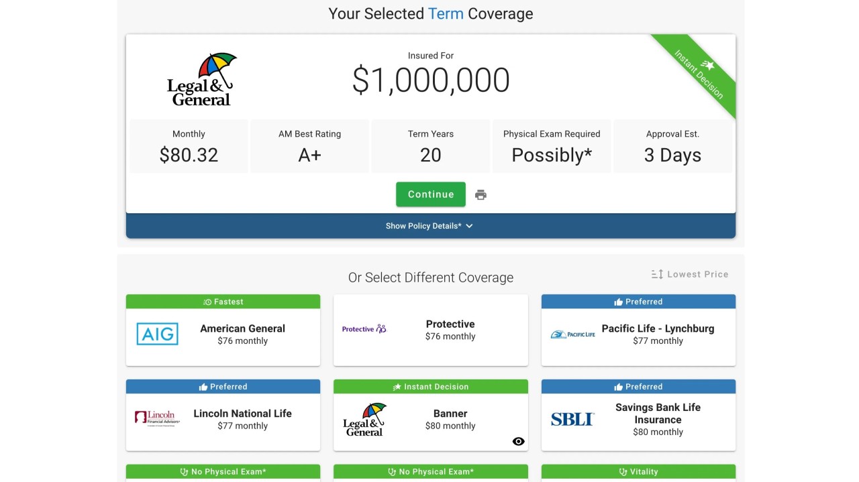The width and height of the screenshot is (859, 482).
Task: Click the SBLI logo
Action: click(572, 419)
